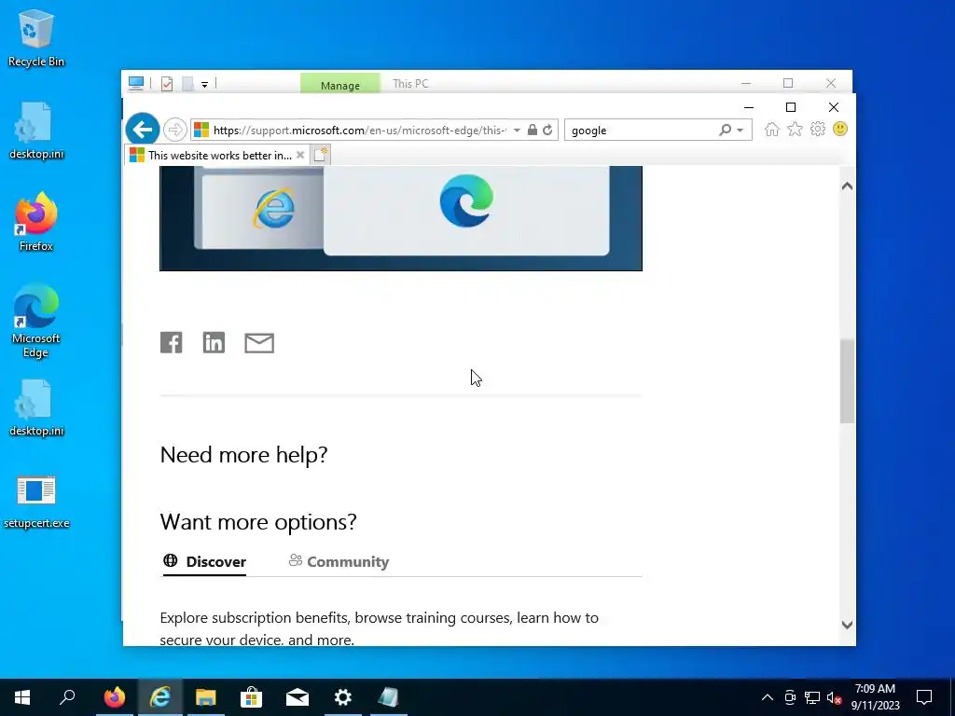Click the new folder icon in This PC toolbar

pos(187,83)
